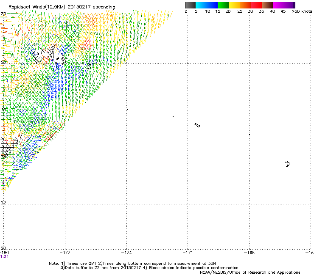Click the note line 'Times are GMT'
Image resolution: width=314 pixels, height=275 pixels.
[x=82, y=264]
